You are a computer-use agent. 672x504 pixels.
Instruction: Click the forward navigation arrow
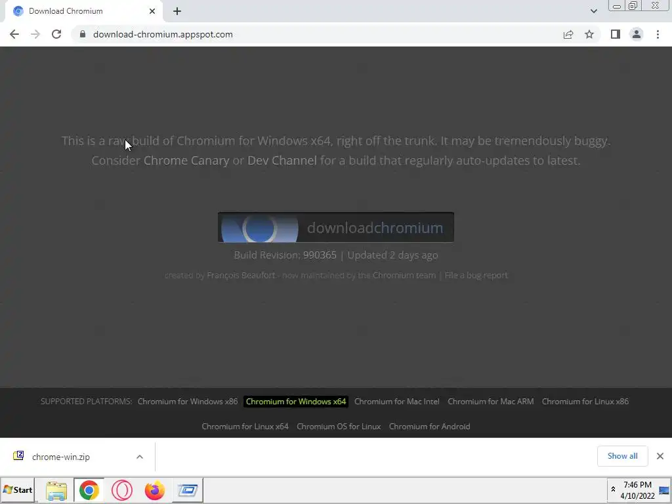(35, 34)
